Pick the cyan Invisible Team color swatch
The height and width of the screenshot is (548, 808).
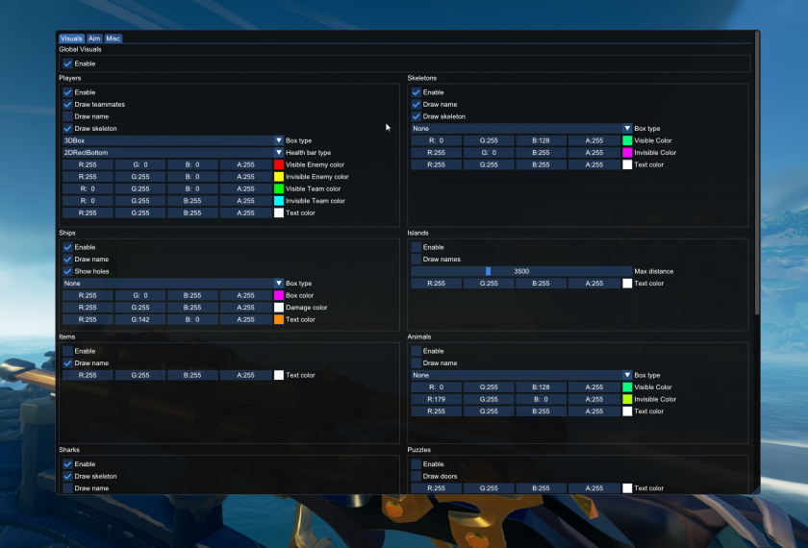pyautogui.click(x=279, y=201)
